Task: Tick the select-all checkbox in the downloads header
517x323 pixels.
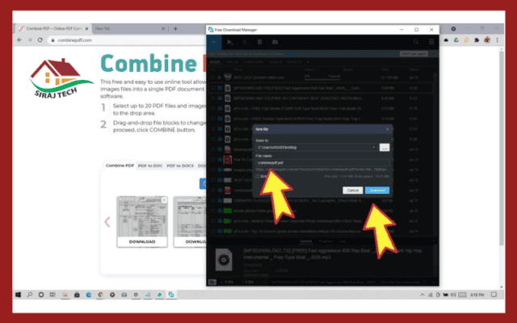Action: [213, 69]
